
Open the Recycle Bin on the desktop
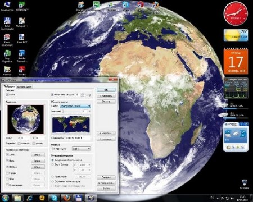[x=245, y=184]
